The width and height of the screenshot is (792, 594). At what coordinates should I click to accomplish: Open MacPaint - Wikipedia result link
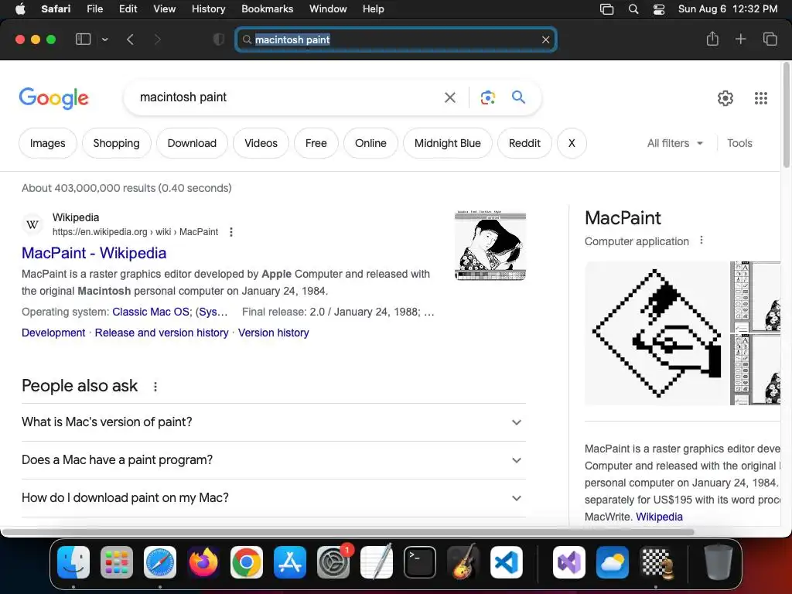pos(94,253)
